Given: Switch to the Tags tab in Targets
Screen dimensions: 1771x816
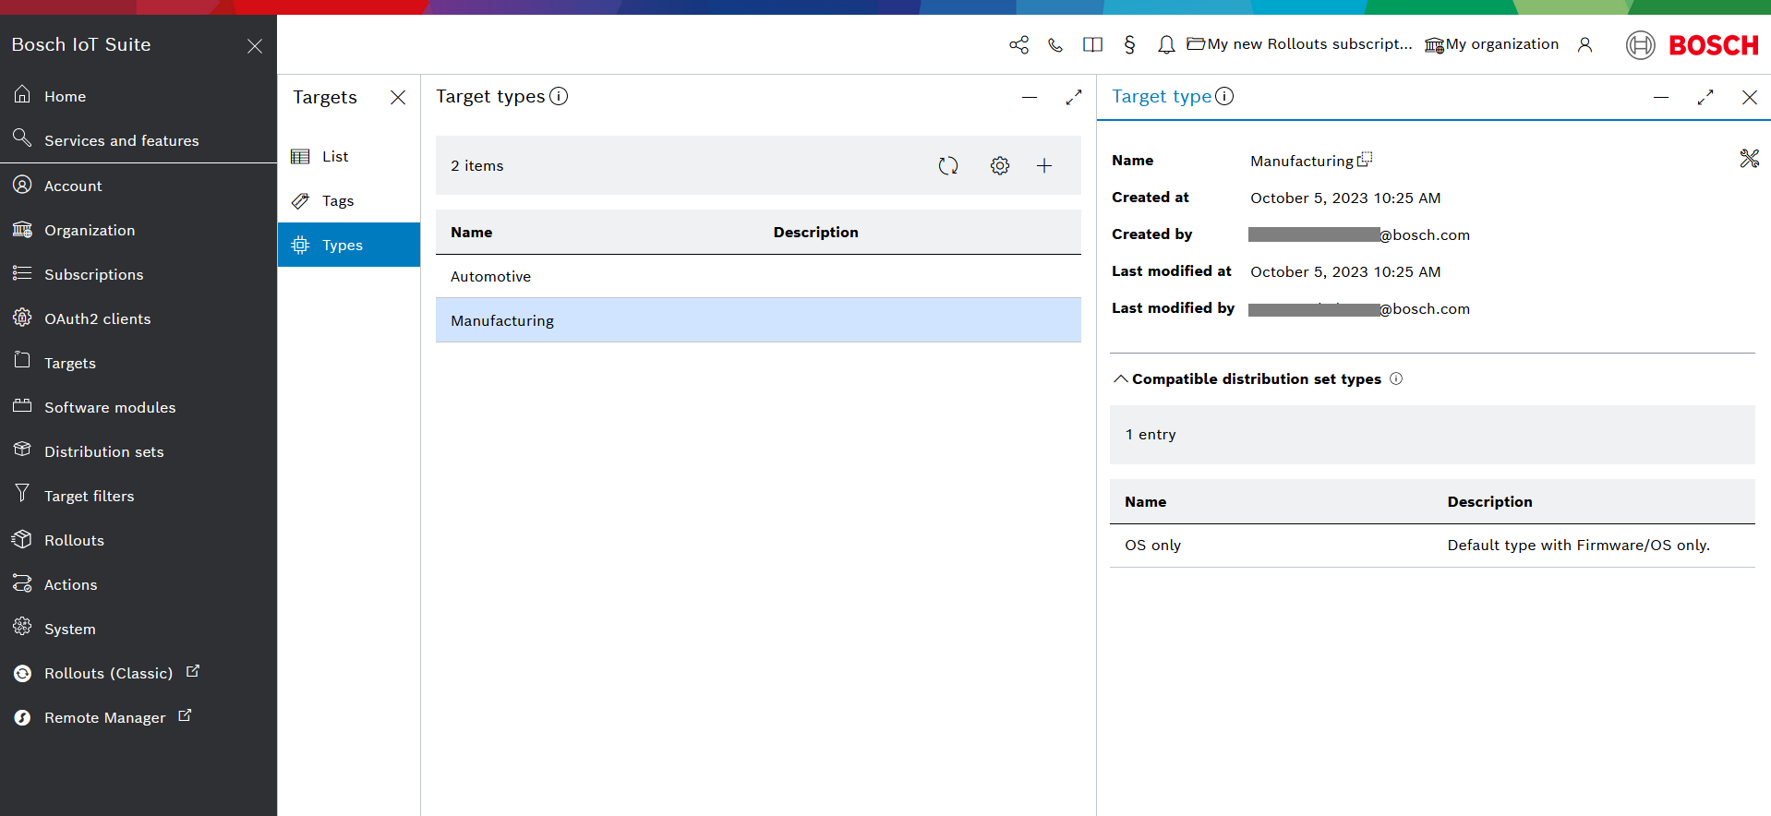Looking at the screenshot, I should pos(337,201).
